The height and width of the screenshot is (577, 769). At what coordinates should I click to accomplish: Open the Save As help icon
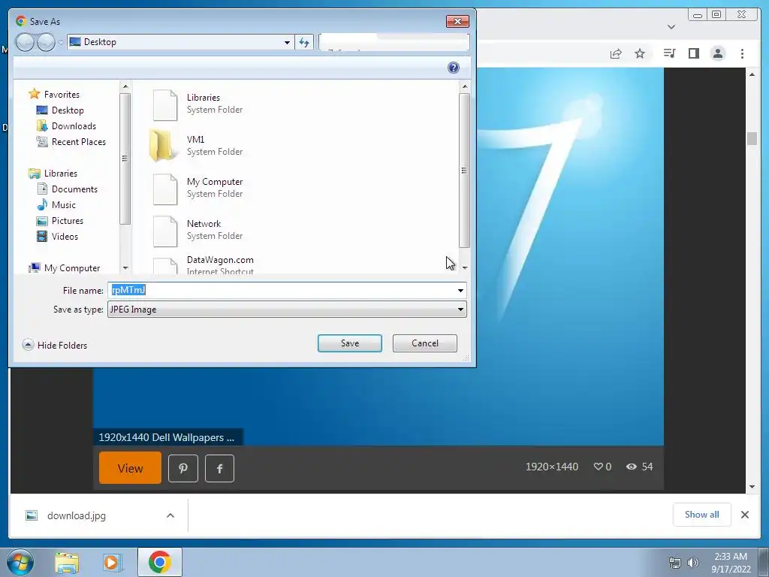pos(453,68)
